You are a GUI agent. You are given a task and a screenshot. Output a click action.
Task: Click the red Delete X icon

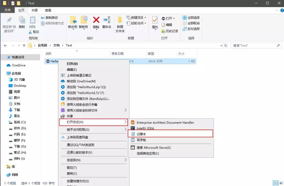[x=96, y=20]
